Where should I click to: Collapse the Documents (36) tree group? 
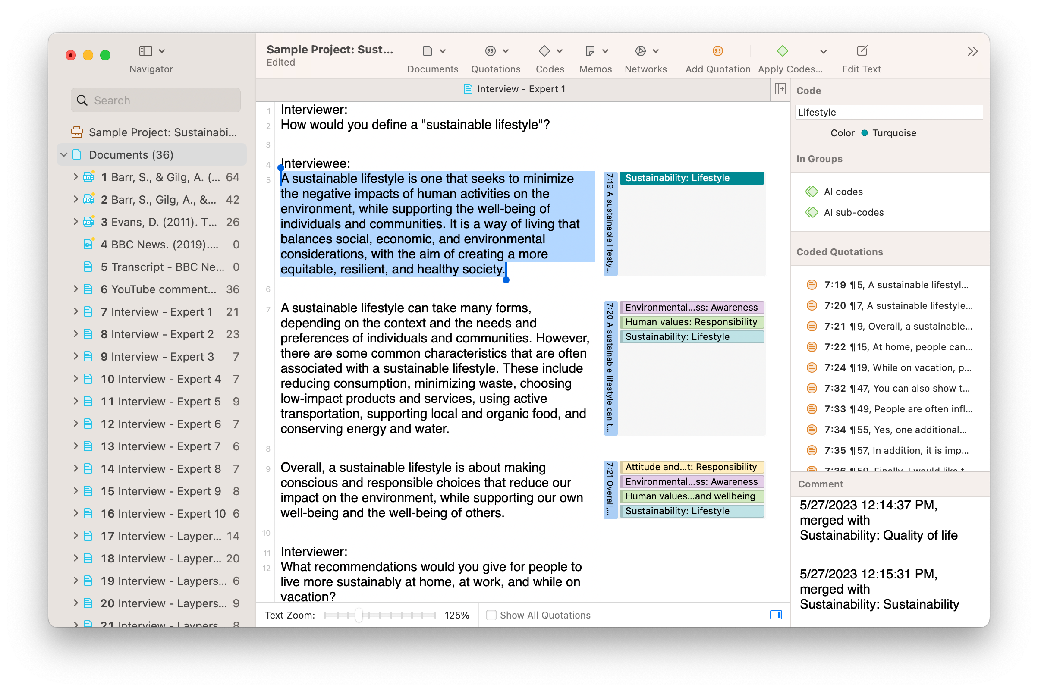pos(64,155)
